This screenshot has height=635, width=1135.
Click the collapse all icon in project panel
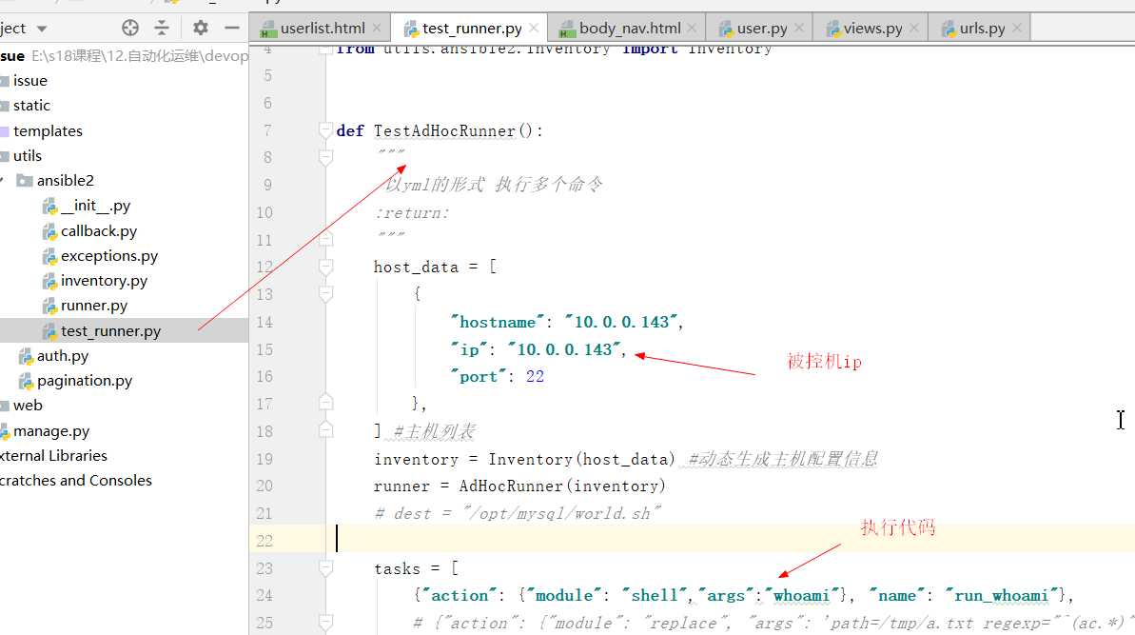(162, 29)
